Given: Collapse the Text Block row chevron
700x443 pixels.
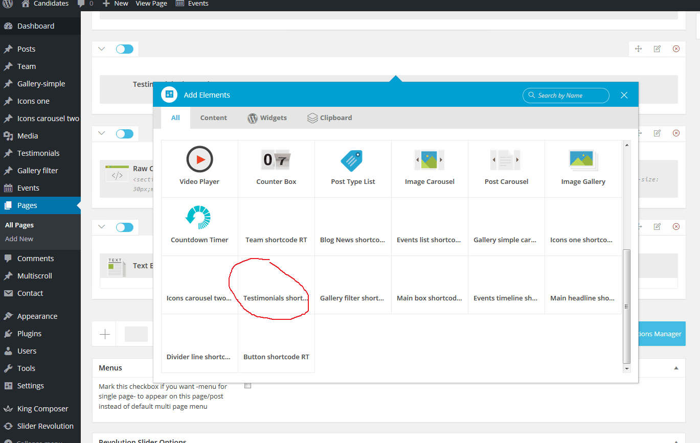Looking at the screenshot, I should 102,227.
